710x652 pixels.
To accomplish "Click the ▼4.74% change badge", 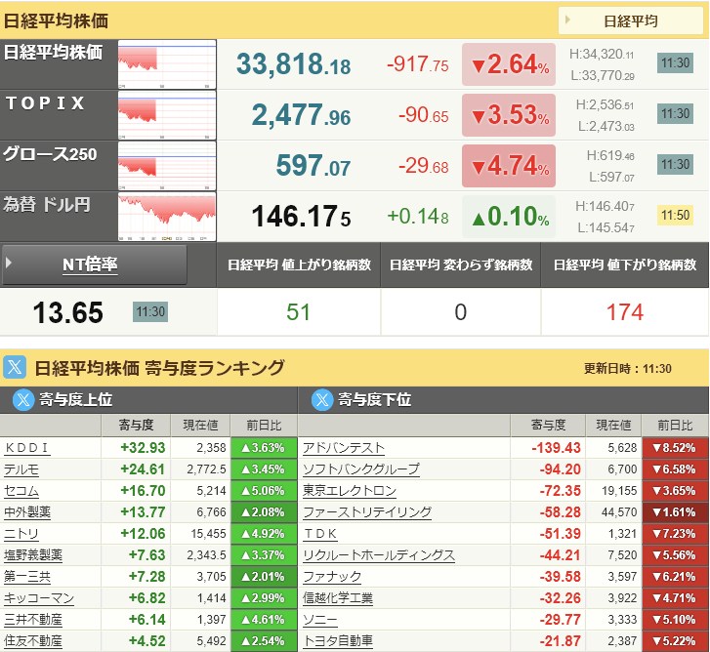I will click(x=509, y=166).
